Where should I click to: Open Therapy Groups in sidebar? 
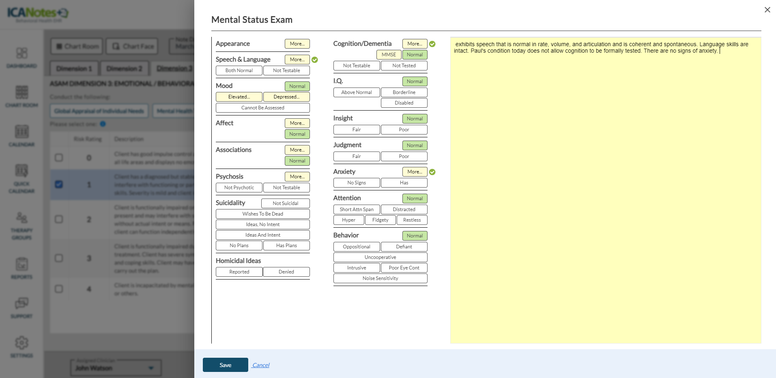(21, 225)
